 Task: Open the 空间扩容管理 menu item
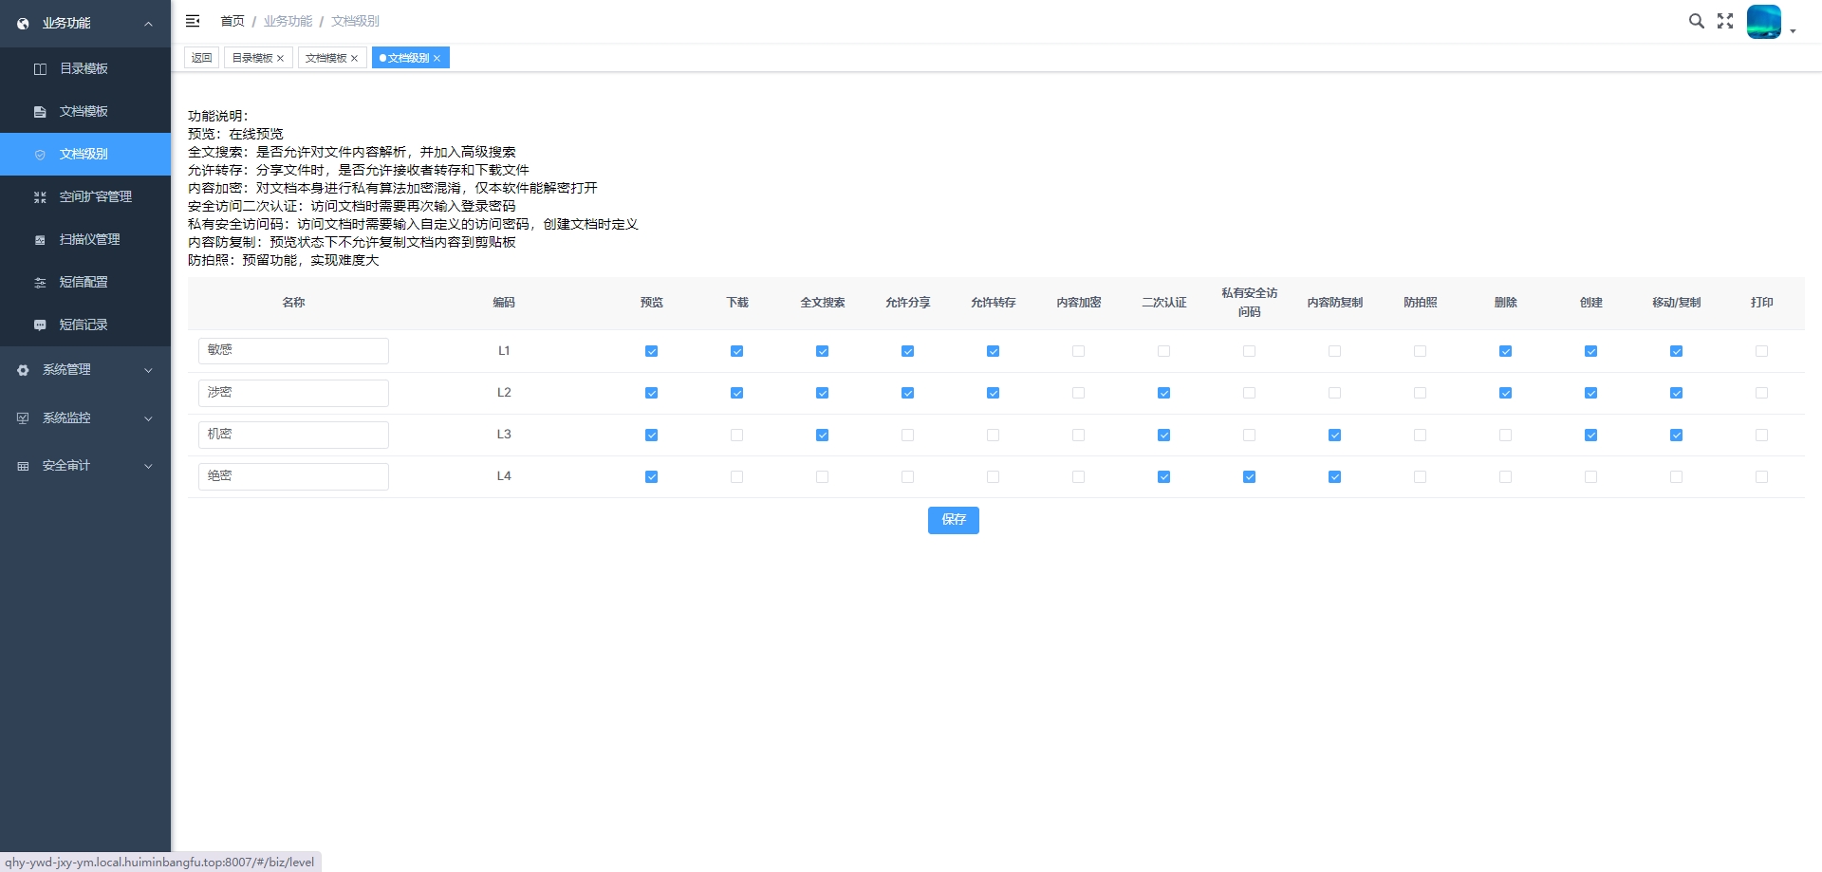[85, 197]
